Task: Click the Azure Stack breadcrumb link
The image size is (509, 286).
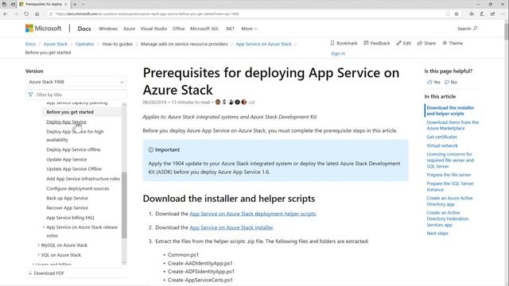Action: 56,44
